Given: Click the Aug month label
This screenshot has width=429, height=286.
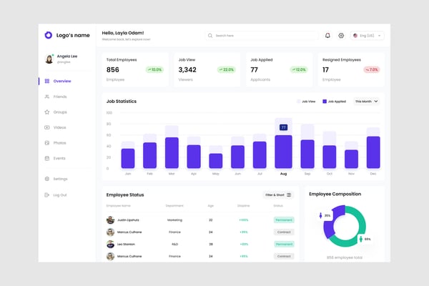Looking at the screenshot, I should 283,174.
